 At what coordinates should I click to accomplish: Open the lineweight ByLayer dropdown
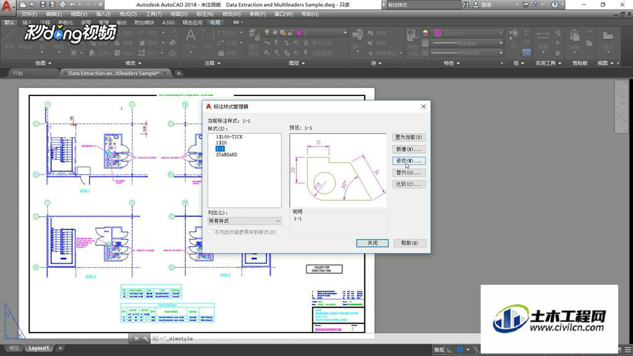tap(467, 43)
